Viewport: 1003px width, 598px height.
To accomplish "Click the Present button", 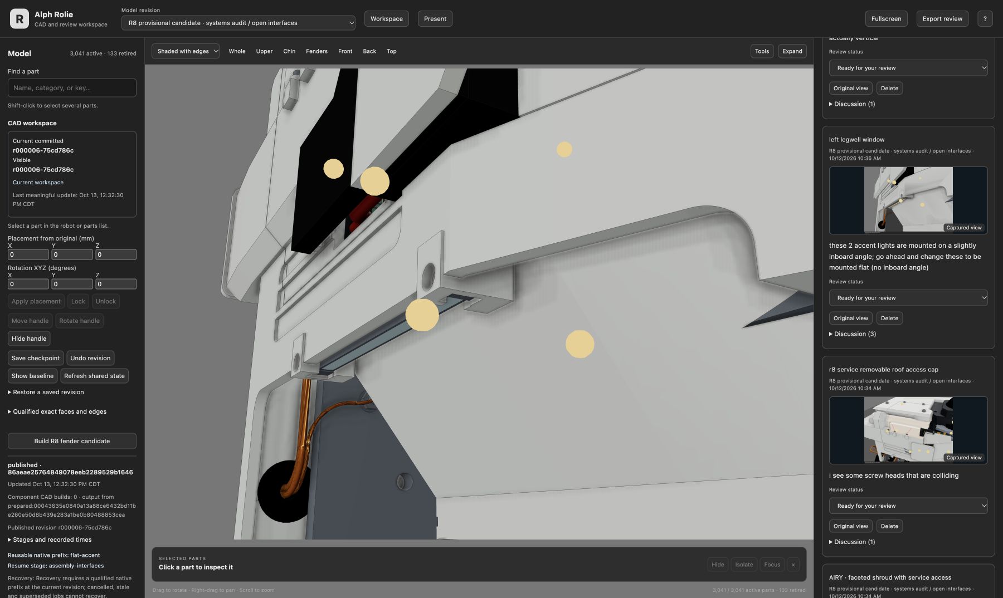I will (435, 18).
